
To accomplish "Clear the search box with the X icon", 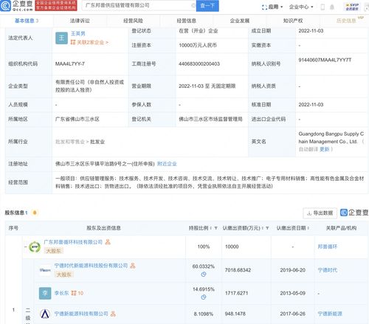I will click(x=193, y=5).
